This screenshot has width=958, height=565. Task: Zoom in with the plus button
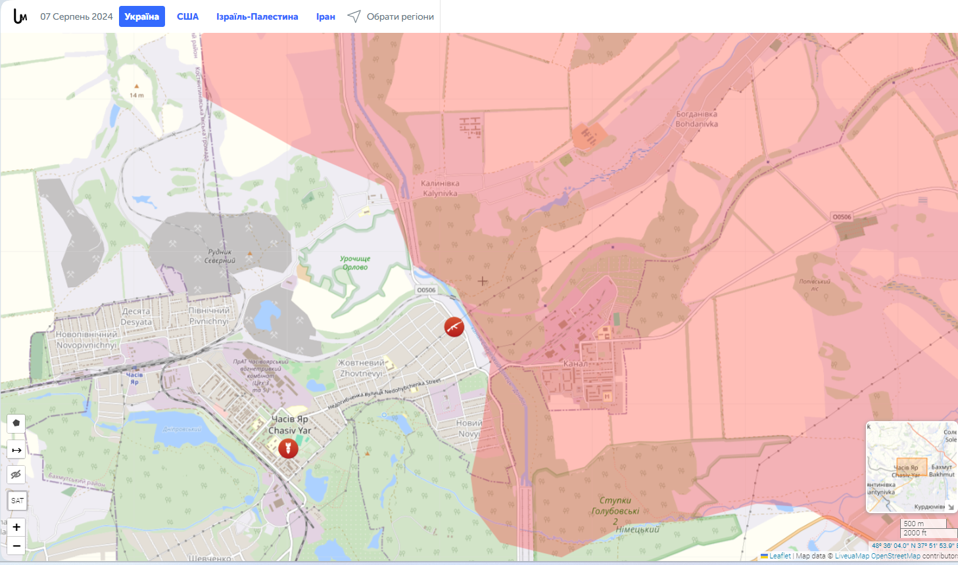pos(16,527)
